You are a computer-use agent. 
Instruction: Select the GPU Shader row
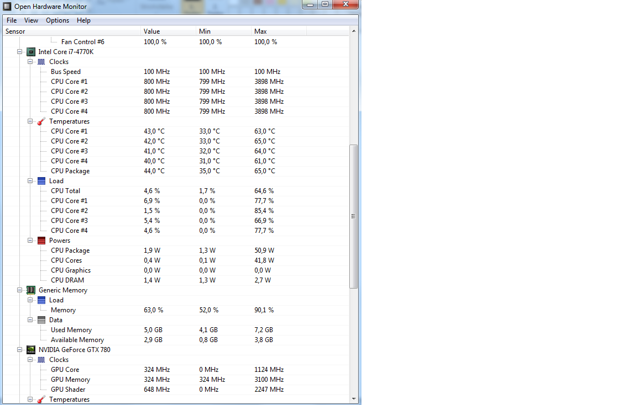pos(176,389)
